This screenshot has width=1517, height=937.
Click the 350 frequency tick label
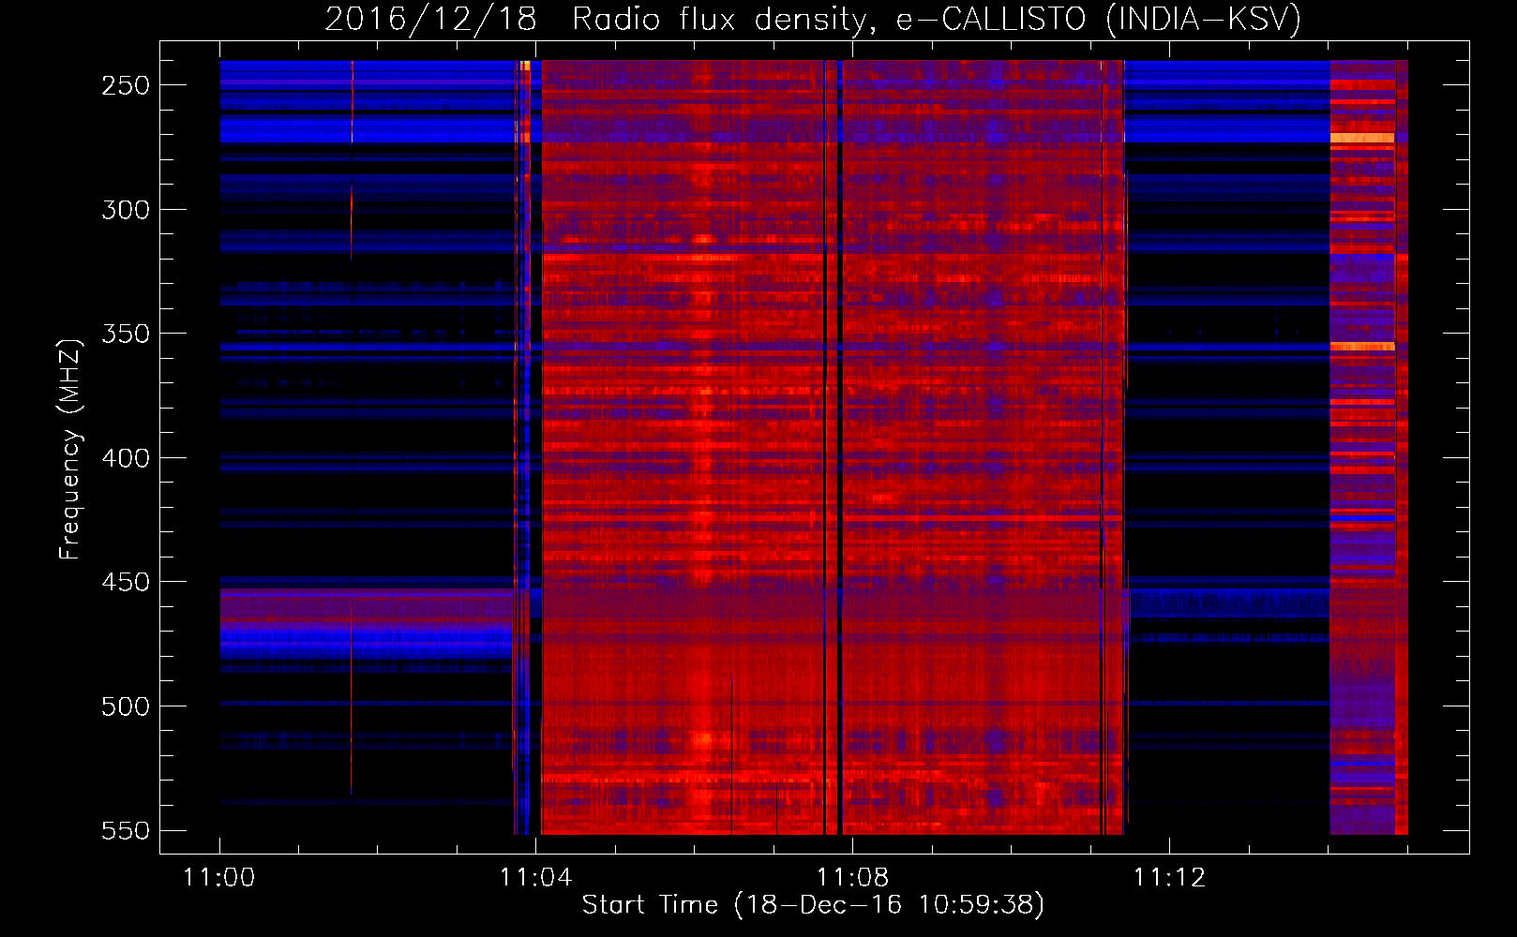(126, 334)
